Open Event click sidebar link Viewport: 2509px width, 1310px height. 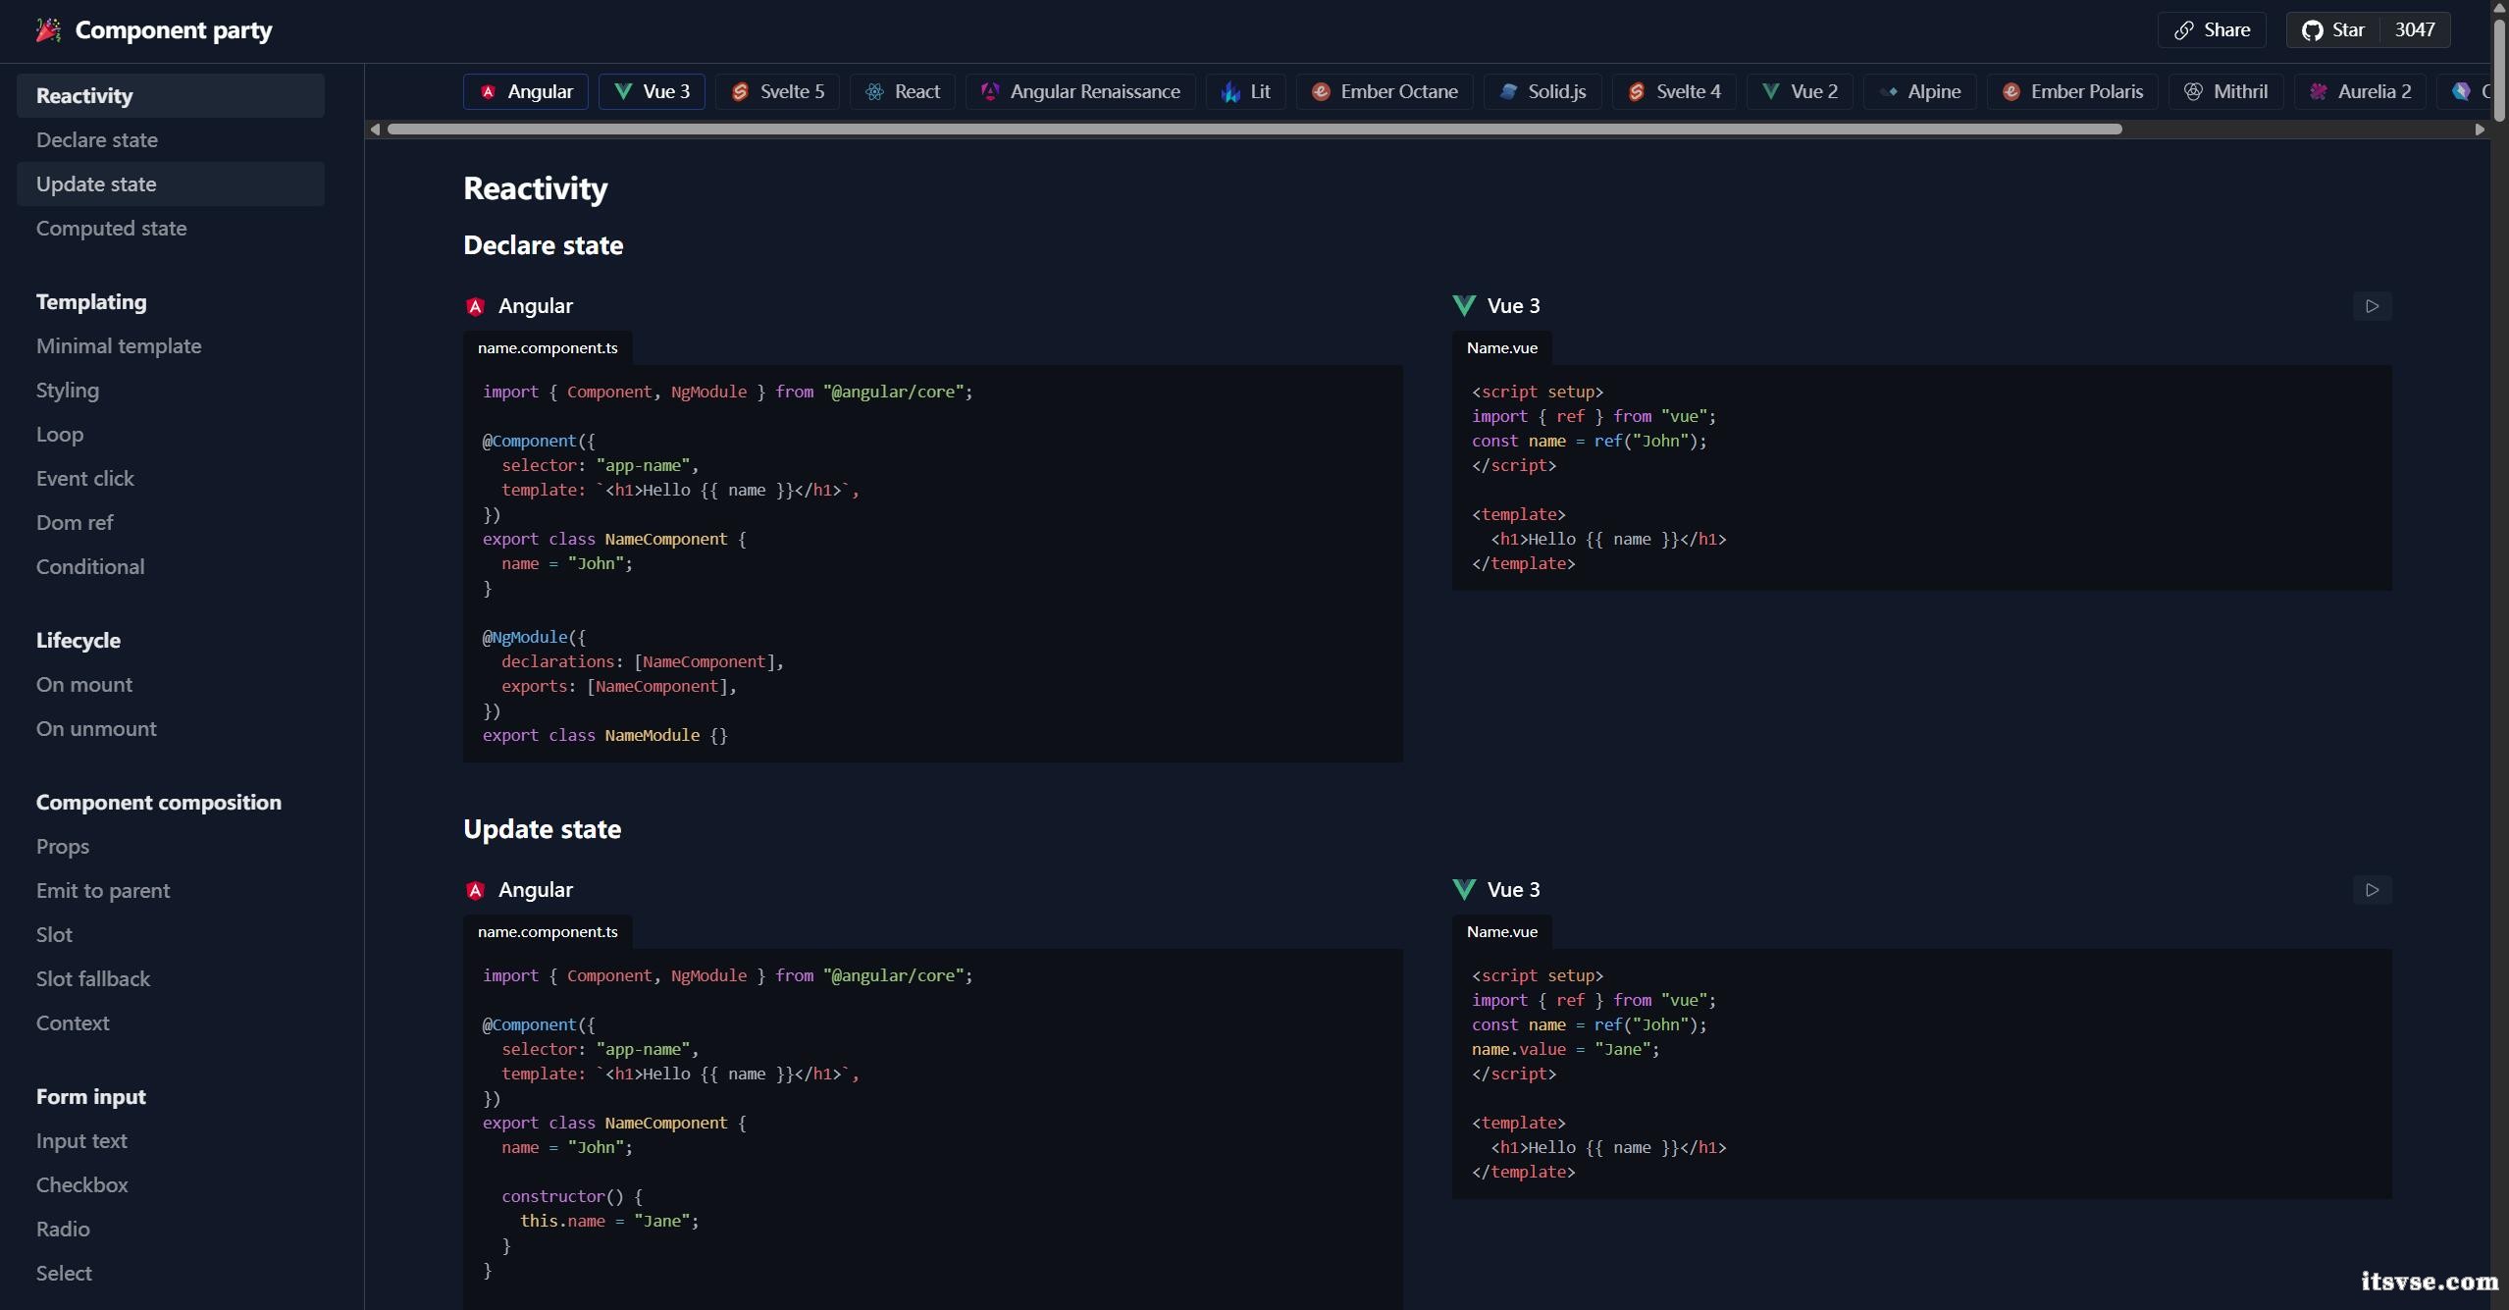[85, 479]
